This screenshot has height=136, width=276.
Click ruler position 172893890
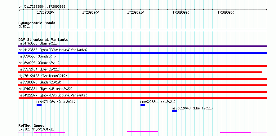click(45, 12)
